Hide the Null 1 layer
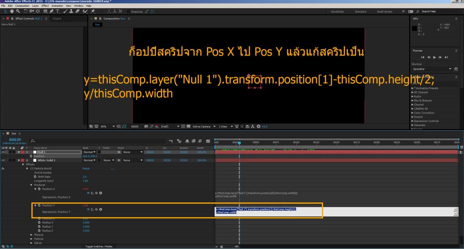 point(4,152)
